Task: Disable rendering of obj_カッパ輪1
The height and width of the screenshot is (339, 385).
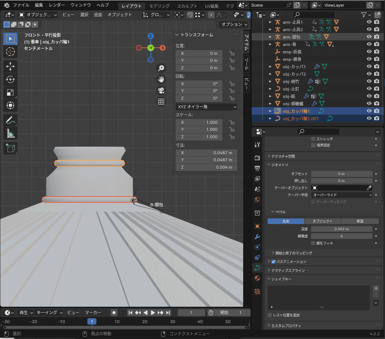Action: coord(377,111)
